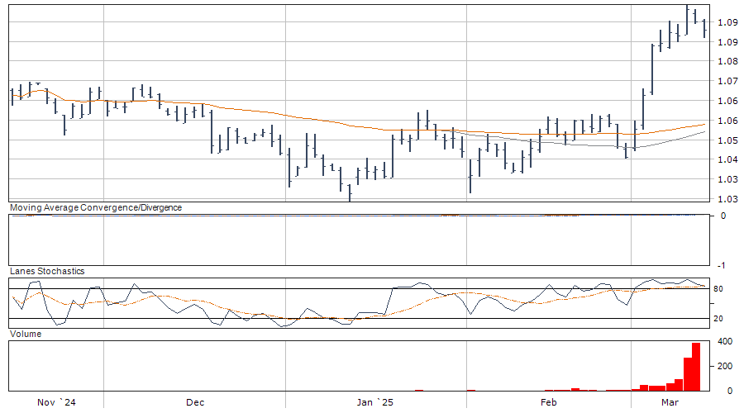Screen dimensions: 744x413
Task: Click the -1 MACD axis label
Action: 723,265
